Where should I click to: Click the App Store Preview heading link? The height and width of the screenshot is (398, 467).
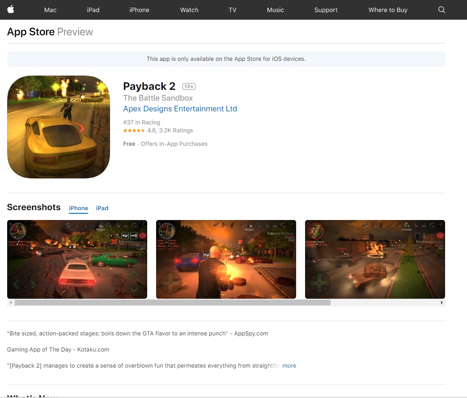click(30, 31)
